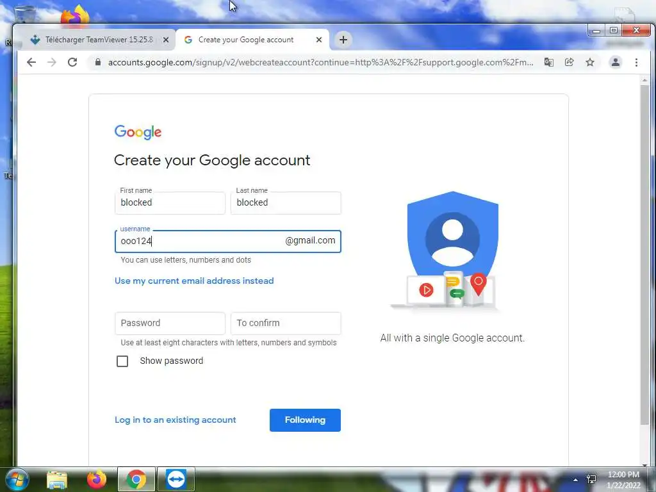Click the password hint about eight characters
This screenshot has width=656, height=492.
(229, 343)
